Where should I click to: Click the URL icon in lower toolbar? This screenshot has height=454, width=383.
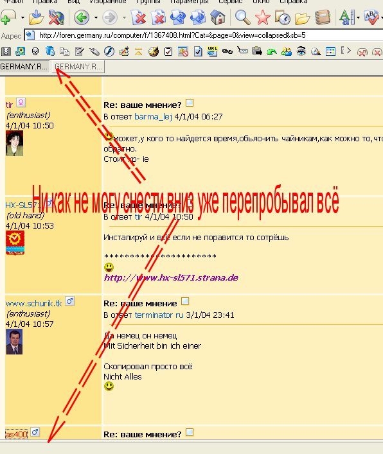click(212, 51)
